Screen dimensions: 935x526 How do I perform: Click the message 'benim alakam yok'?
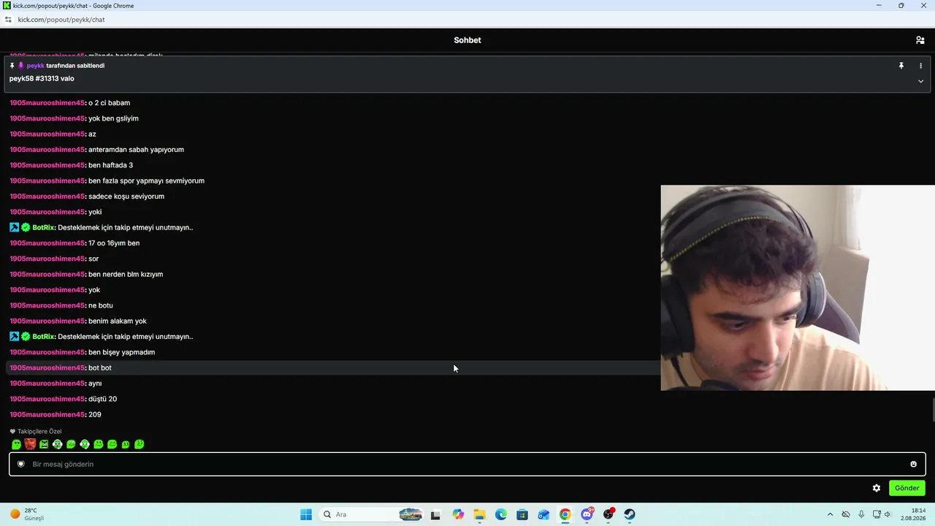(x=118, y=321)
